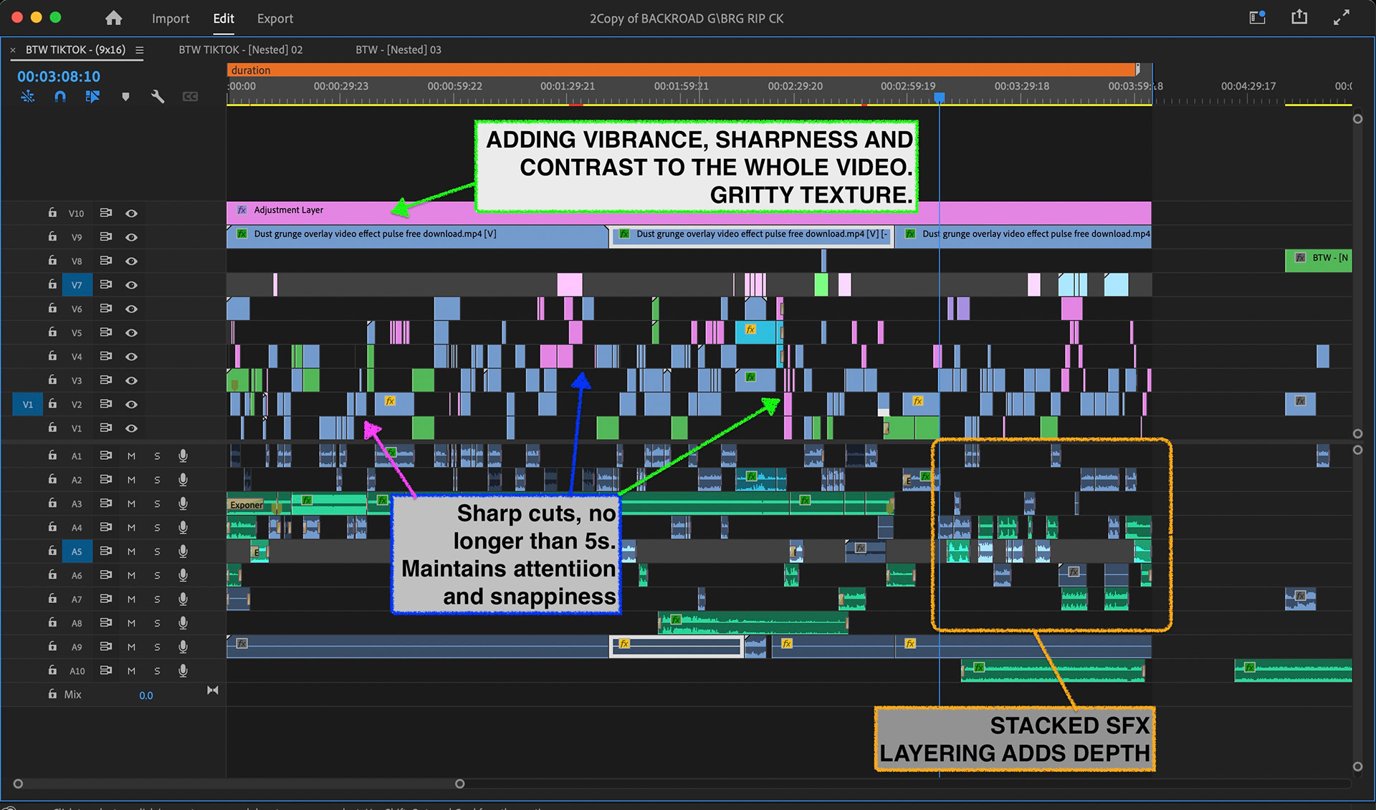
Task: Go to the Home screen icon
Action: click(x=113, y=19)
